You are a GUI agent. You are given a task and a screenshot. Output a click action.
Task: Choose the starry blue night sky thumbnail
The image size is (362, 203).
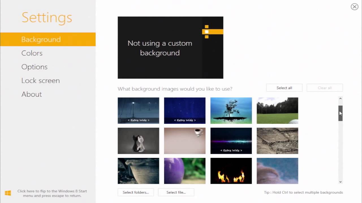pyautogui.click(x=185, y=111)
